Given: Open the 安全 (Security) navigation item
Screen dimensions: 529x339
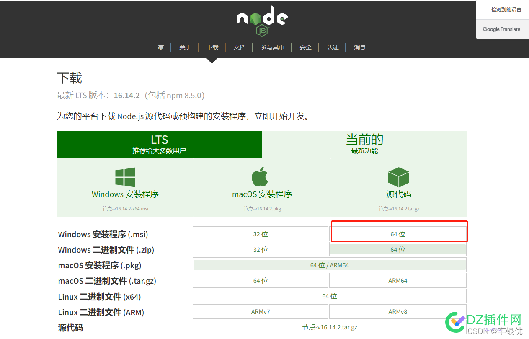Looking at the screenshot, I should coord(306,47).
